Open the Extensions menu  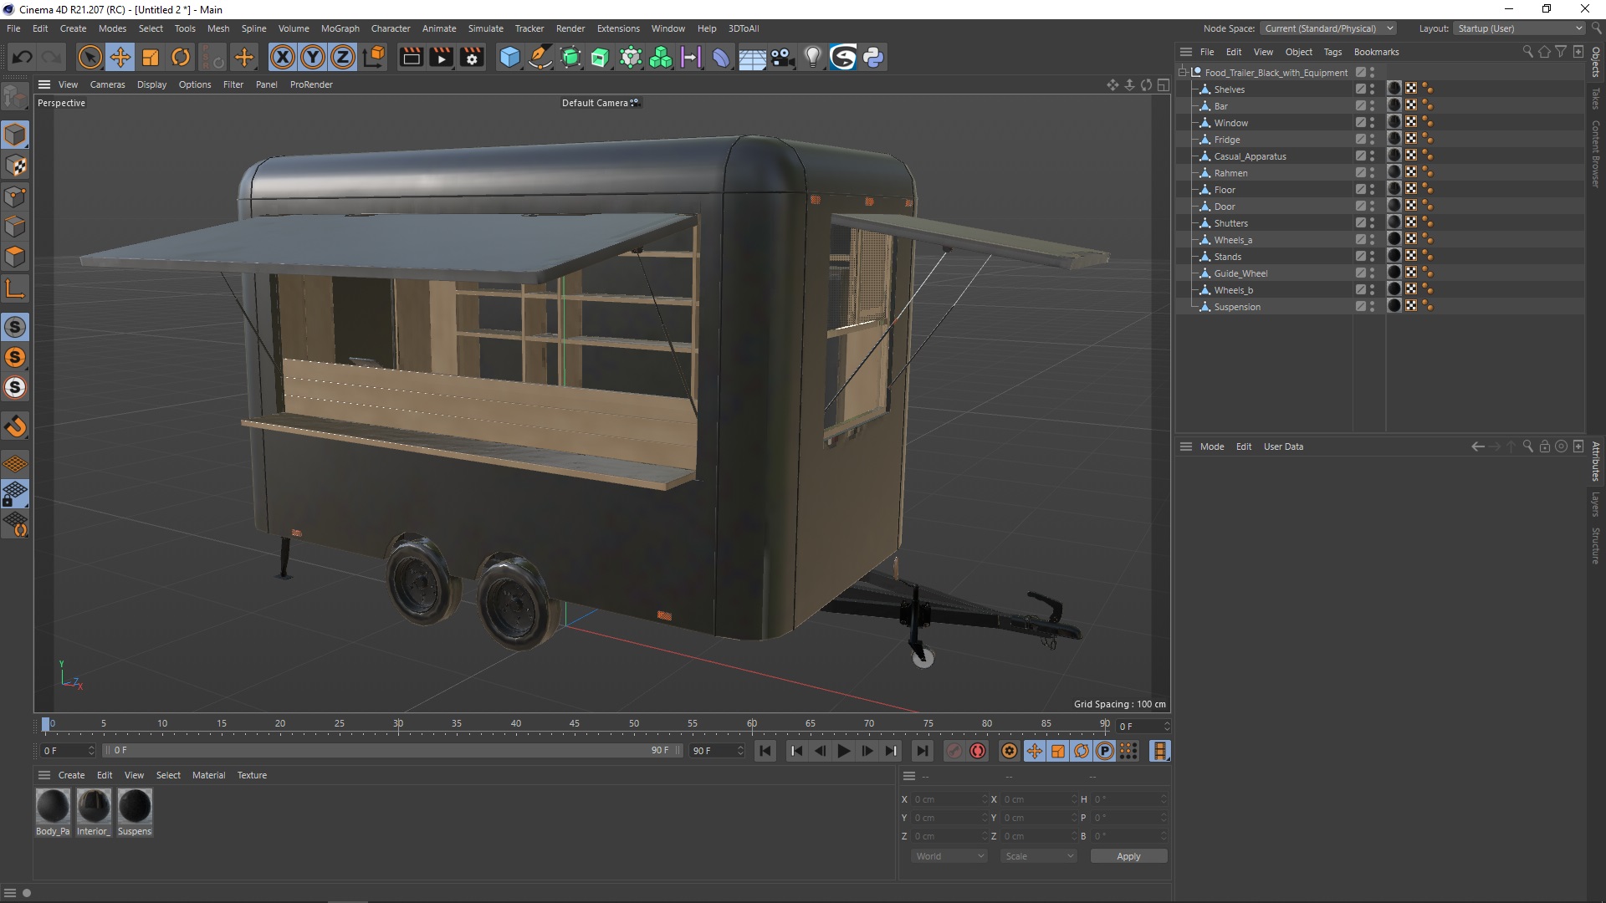[618, 28]
